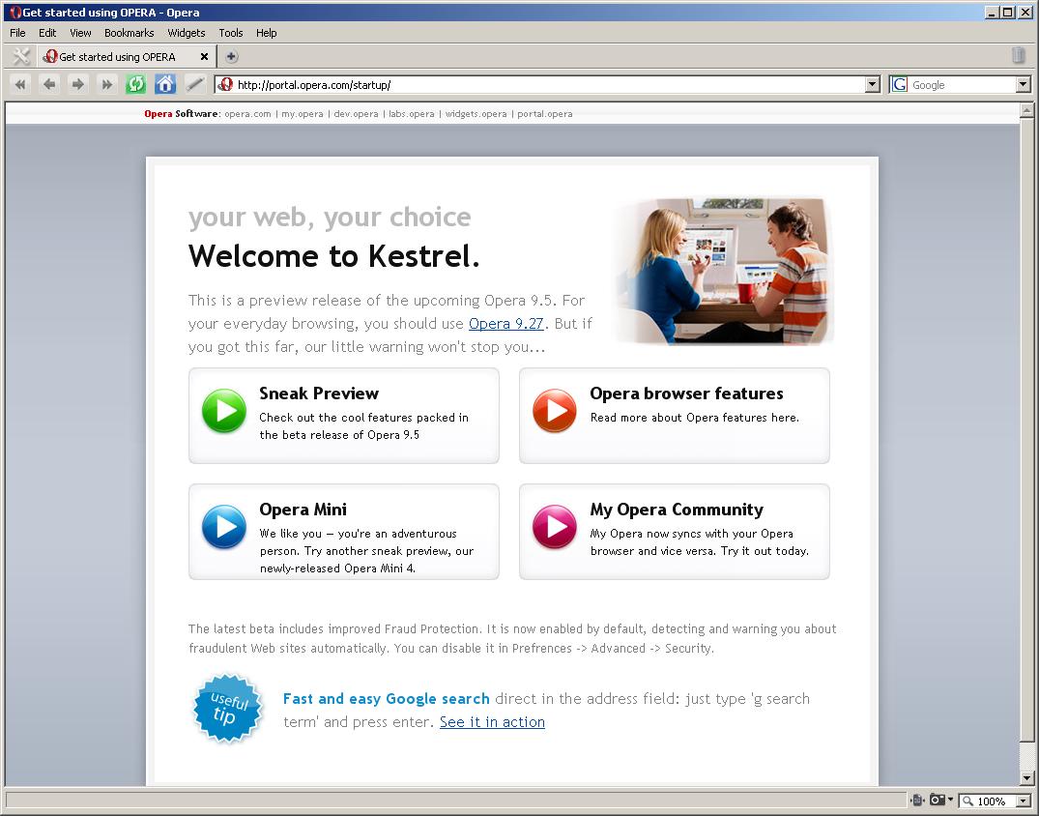
Task: Click the green Sneak Preview play icon
Action: click(x=224, y=410)
